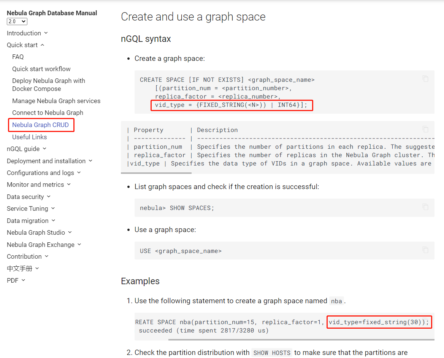Open the FAQ page
The width and height of the screenshot is (444, 358).
[x=18, y=56]
